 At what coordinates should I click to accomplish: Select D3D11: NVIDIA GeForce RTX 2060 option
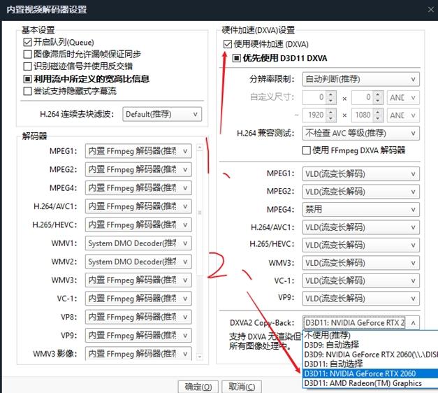(370, 373)
